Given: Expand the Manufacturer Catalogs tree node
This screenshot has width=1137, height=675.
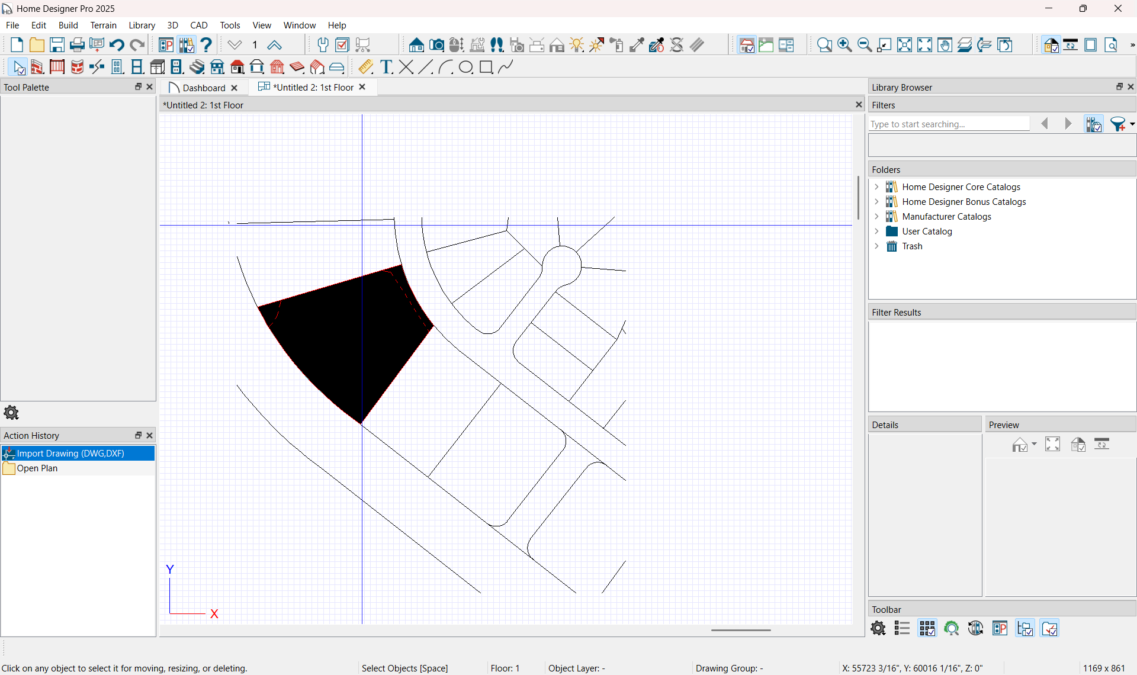Looking at the screenshot, I should 877,216.
